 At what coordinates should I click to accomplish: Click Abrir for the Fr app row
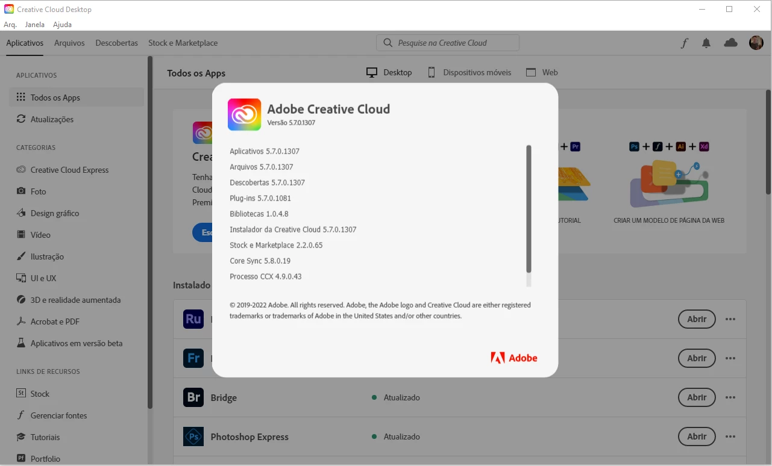(x=697, y=358)
